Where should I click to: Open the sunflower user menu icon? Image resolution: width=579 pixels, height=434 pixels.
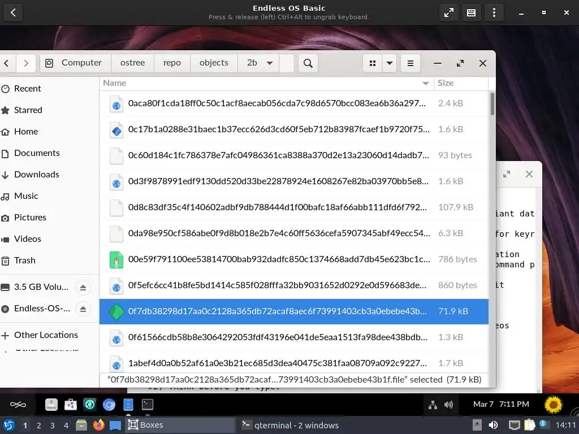[x=553, y=405]
